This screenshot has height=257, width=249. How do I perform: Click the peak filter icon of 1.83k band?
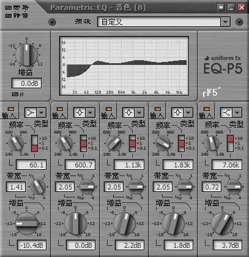point(177,112)
